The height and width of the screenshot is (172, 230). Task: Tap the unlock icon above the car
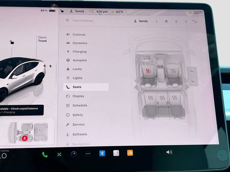12,42
